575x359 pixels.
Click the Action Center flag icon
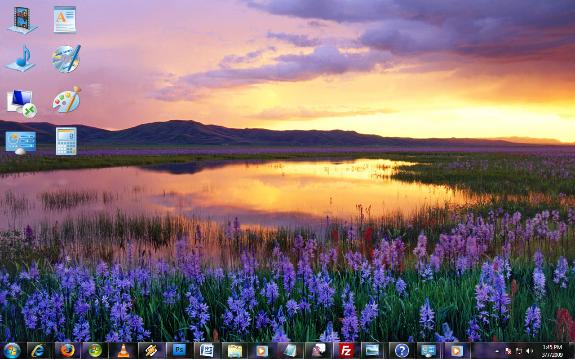coord(508,351)
